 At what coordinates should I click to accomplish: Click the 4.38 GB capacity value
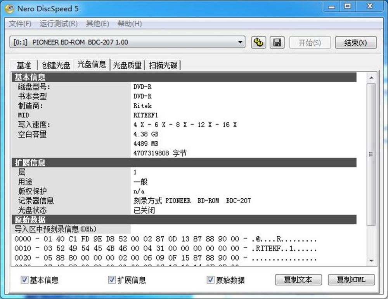pos(146,134)
